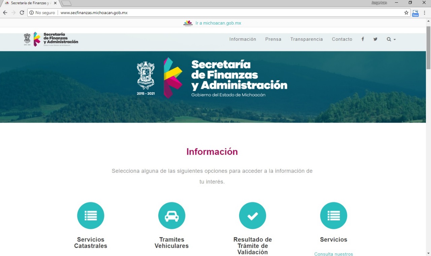Bookmark the page using the star icon
Viewport: 431px width, 256px height.
(x=406, y=12)
